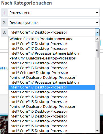The height and width of the screenshot is (134, 103).
Task: Pick the Pentium Dualcore option right above the two Core i3 entries
Action: pyautogui.click(x=51, y=58)
